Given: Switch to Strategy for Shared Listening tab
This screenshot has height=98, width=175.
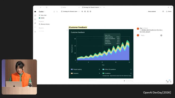Looking at the screenshot, I should [91, 7].
